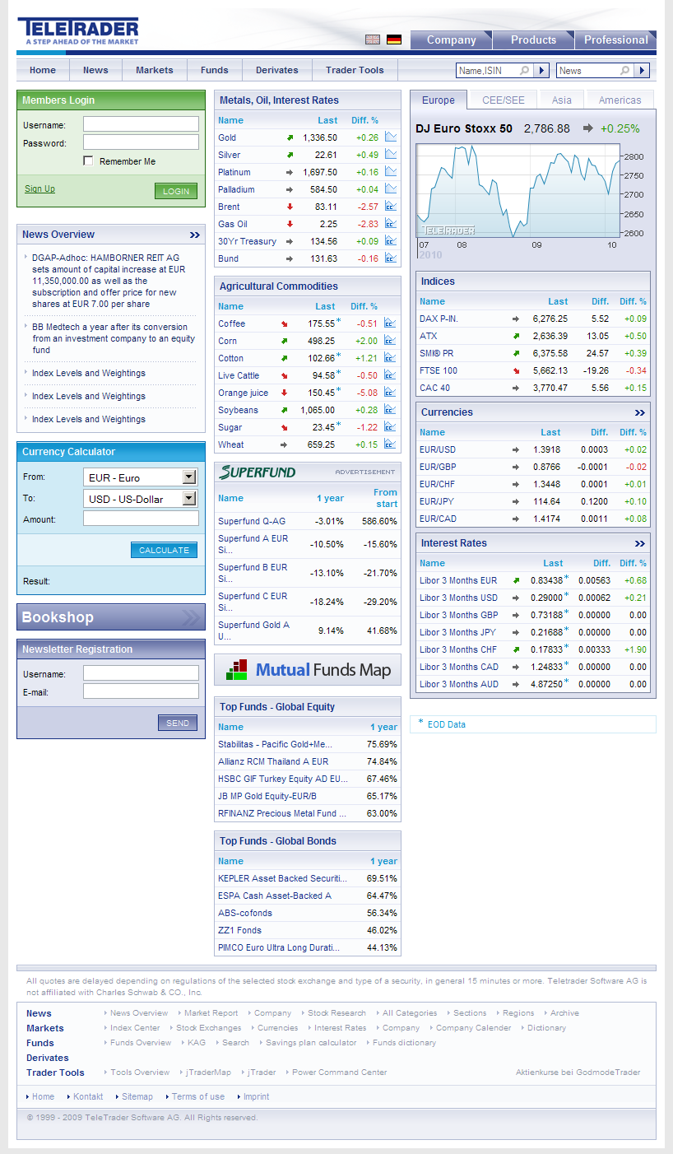
Task: Open the jTraderMap footer link
Action: (x=208, y=1073)
